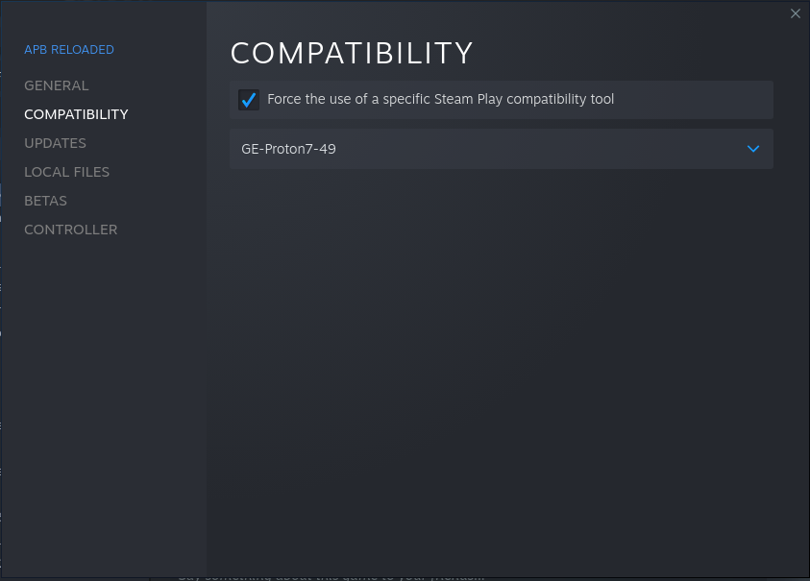The width and height of the screenshot is (810, 581).
Task: Click the 'Force the use of…' label text
Action: click(x=440, y=99)
